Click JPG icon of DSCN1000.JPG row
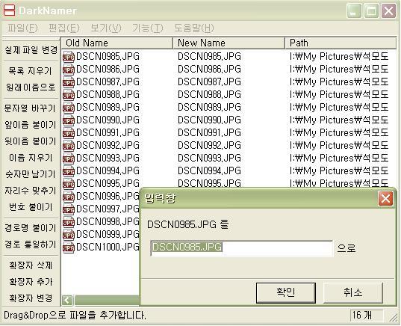401x326 pixels. 69,247
